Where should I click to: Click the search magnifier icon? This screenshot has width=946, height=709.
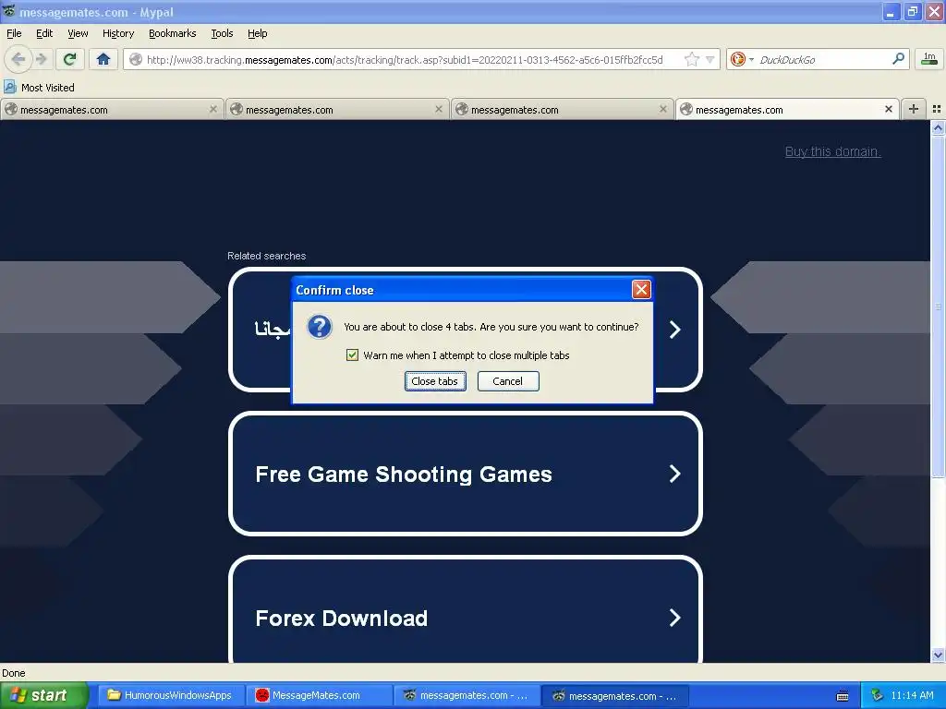pyautogui.click(x=898, y=59)
